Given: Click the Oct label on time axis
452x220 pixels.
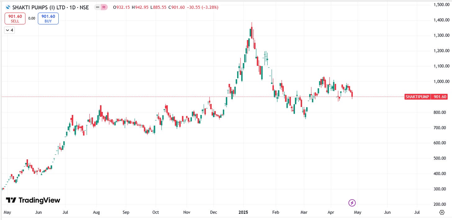Looking at the screenshot, I should (156, 213).
